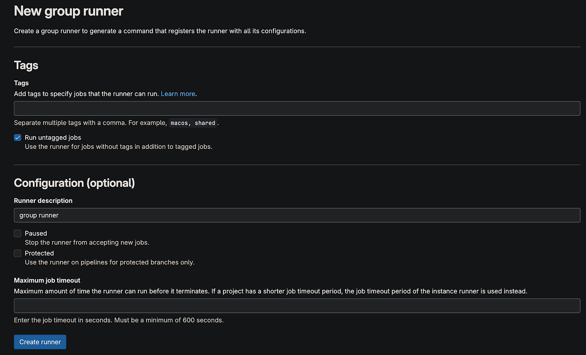Focus the Maximum job timeout input
The width and height of the screenshot is (586, 355).
click(x=297, y=305)
